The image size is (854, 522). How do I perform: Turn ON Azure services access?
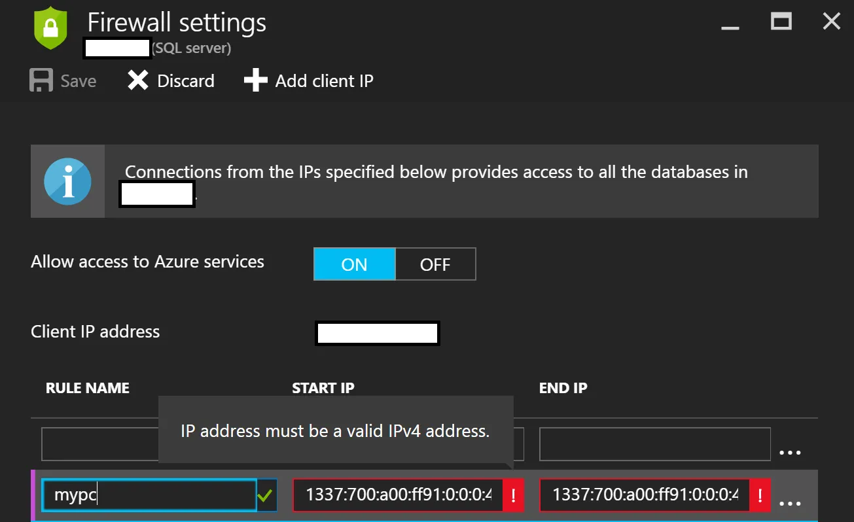click(355, 264)
